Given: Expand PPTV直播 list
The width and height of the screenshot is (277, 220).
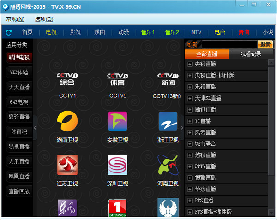Looking at the screenshot, I should [190, 166].
